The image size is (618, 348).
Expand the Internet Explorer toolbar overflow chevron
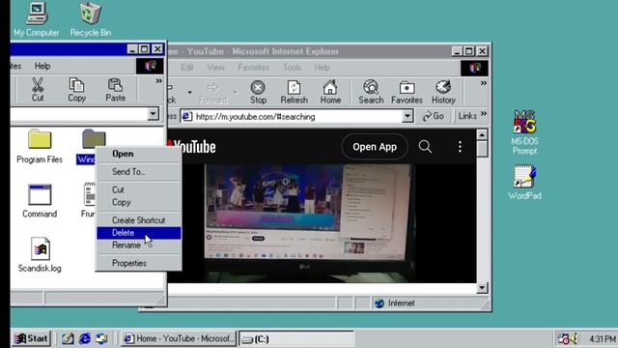tap(483, 83)
